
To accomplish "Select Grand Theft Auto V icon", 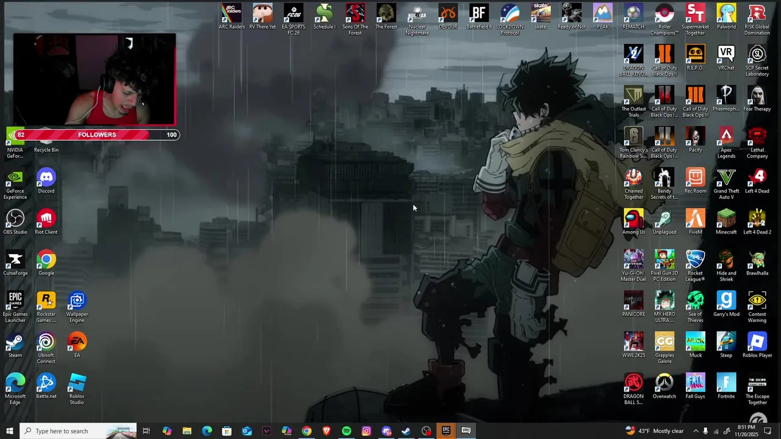I will pos(726,183).
